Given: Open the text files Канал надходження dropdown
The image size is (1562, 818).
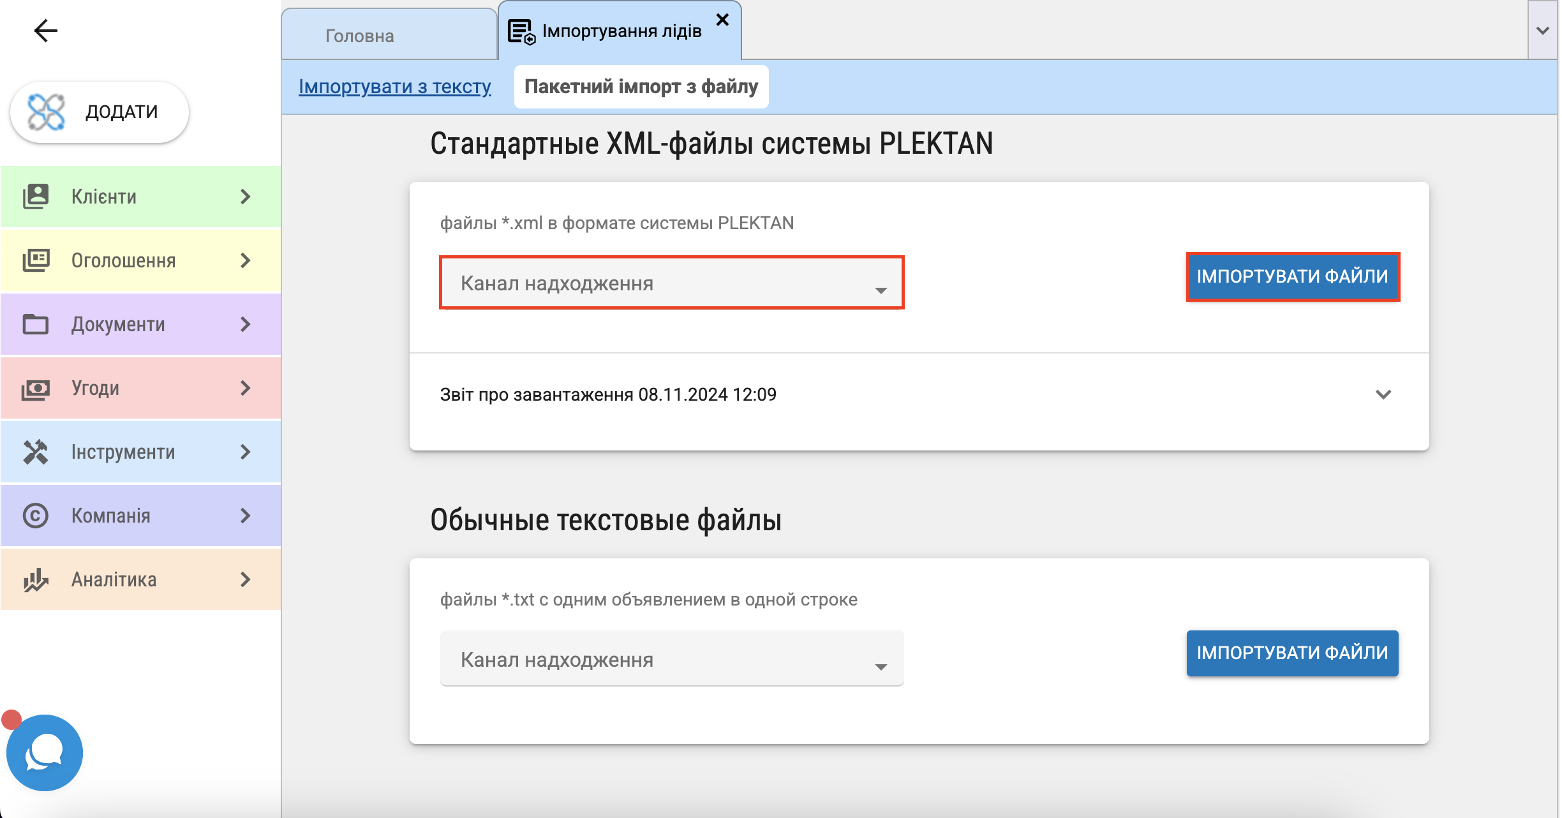Looking at the screenshot, I should (672, 658).
